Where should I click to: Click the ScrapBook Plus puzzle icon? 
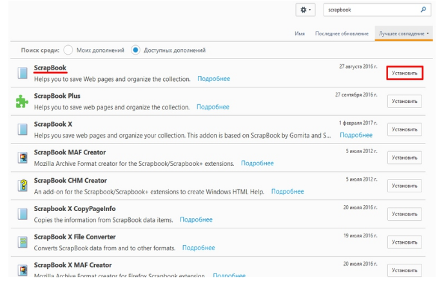click(23, 101)
